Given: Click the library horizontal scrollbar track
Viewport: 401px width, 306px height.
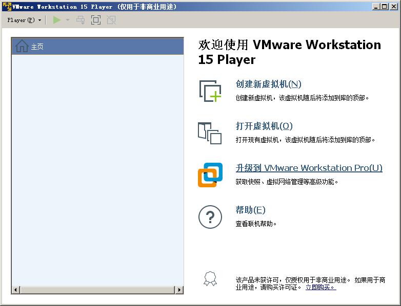Looking at the screenshot, I should (x=97, y=290).
